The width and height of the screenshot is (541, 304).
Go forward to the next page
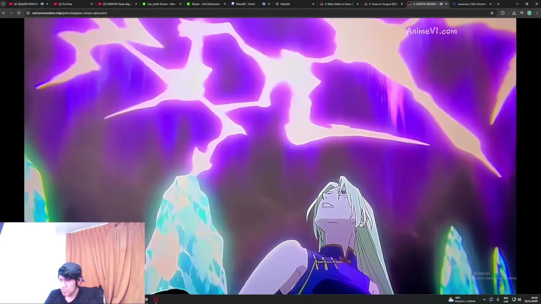[11, 13]
